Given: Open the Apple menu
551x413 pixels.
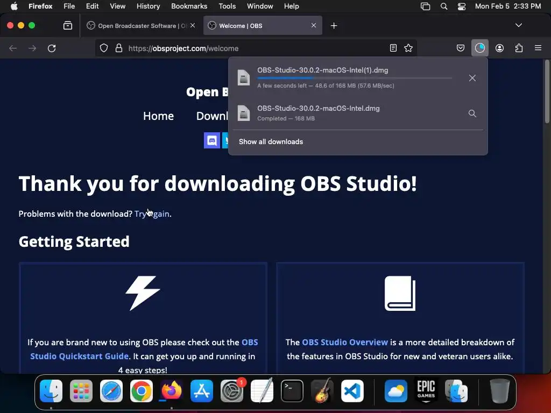Looking at the screenshot, I should pos(14,6).
